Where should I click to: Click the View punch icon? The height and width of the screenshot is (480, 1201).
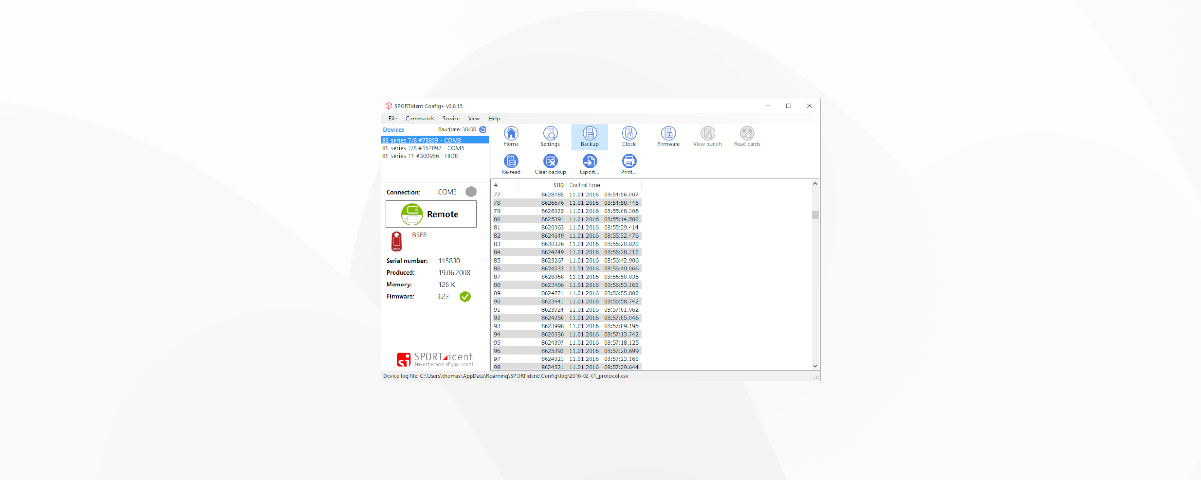click(707, 136)
